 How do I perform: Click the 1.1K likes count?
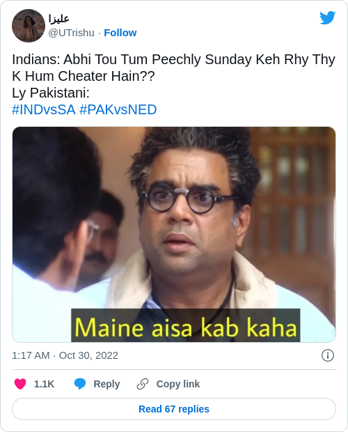tap(44, 384)
